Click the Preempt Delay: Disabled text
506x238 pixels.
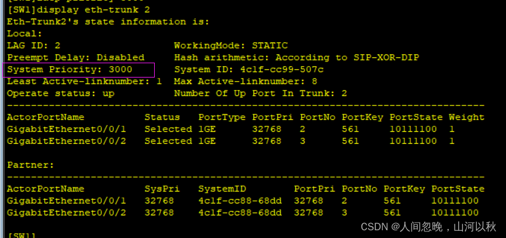pyautogui.click(x=76, y=58)
